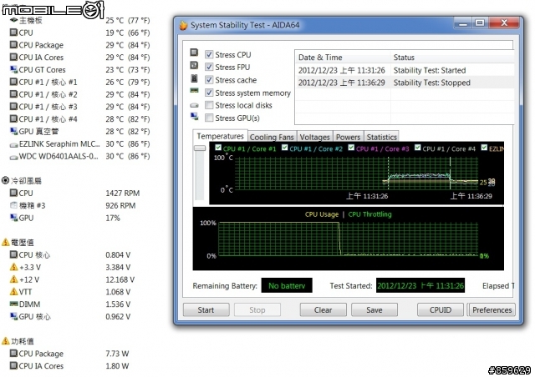Click the +12 V warning icon
Screen dimensions: 535x377
(13, 279)
